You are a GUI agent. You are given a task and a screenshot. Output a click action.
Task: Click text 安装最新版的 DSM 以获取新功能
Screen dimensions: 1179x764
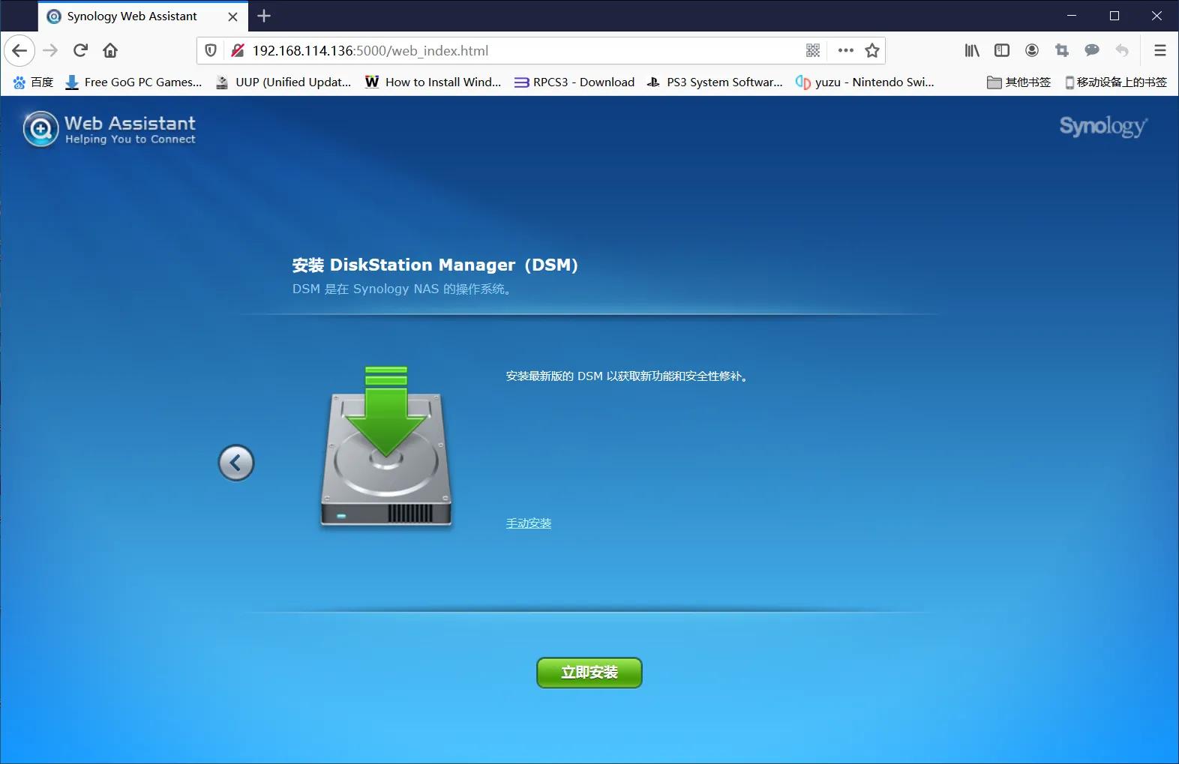click(627, 376)
